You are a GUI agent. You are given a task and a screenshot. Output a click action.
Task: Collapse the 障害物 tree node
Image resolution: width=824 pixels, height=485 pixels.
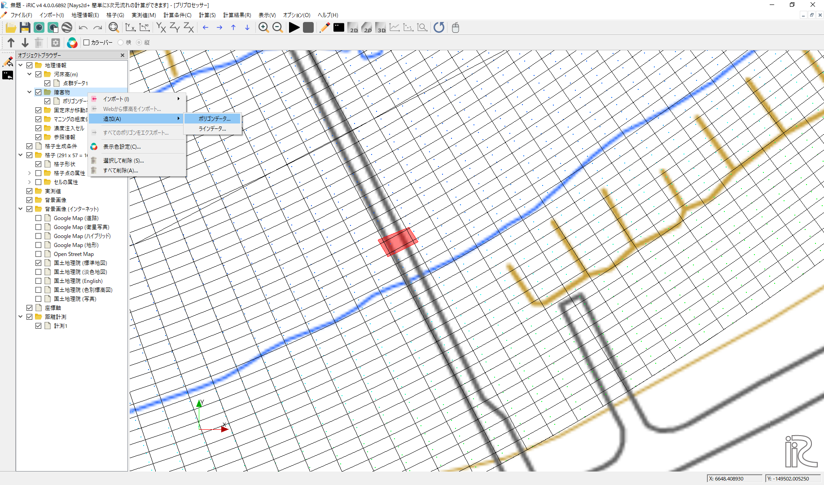(x=30, y=92)
